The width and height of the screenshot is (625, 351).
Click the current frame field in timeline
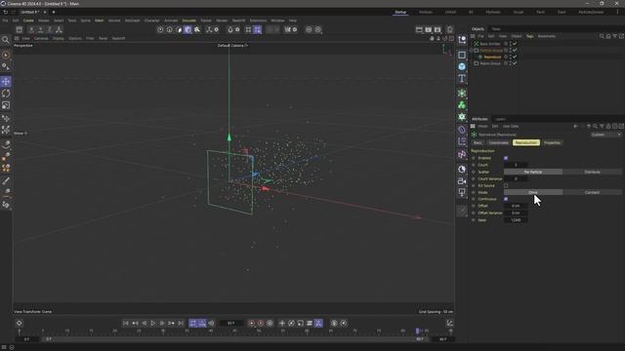tap(230, 323)
